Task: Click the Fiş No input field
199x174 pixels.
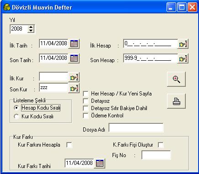Action: tap(156, 155)
